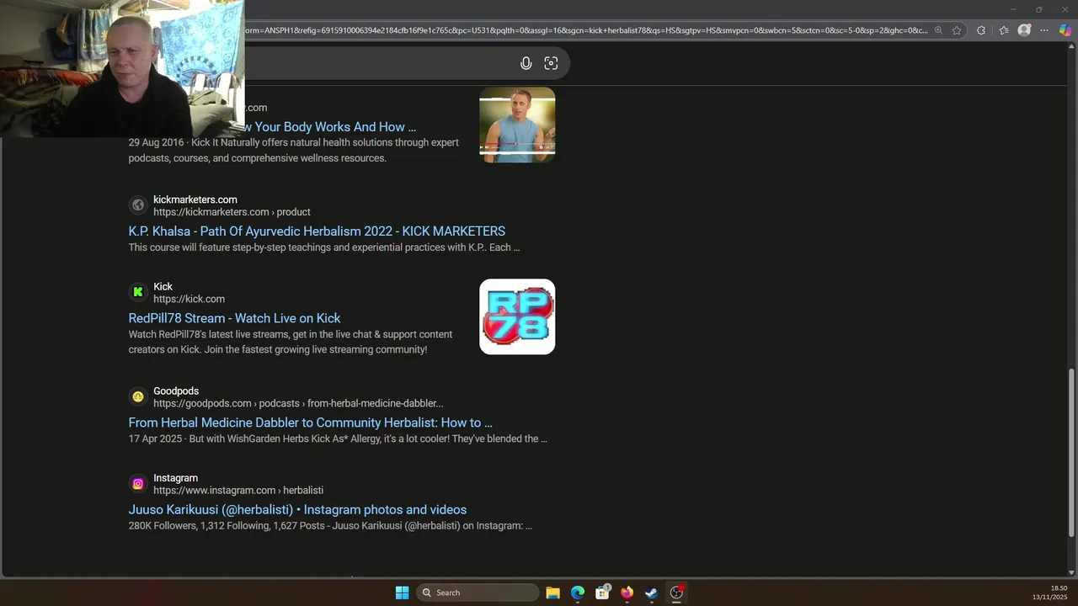
Task: Click the kickmarketers globe favicon
Action: [x=138, y=205]
